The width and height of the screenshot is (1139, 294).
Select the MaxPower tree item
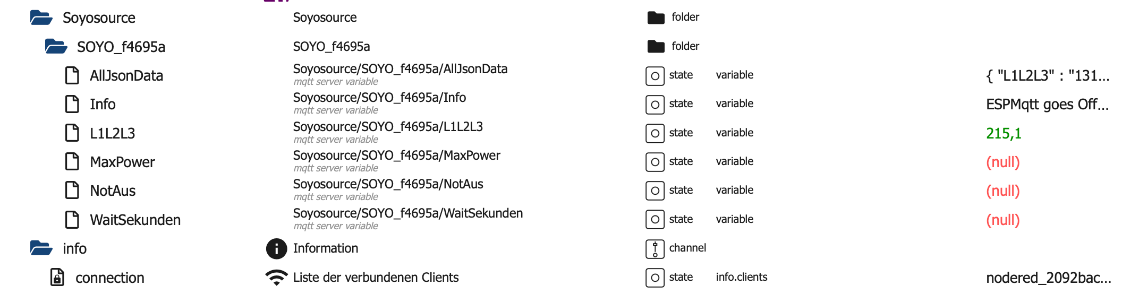(x=122, y=162)
